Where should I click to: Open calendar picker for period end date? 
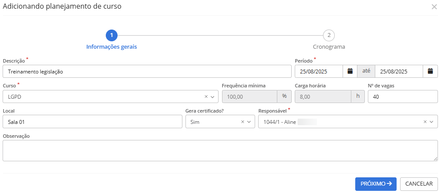pos(430,71)
